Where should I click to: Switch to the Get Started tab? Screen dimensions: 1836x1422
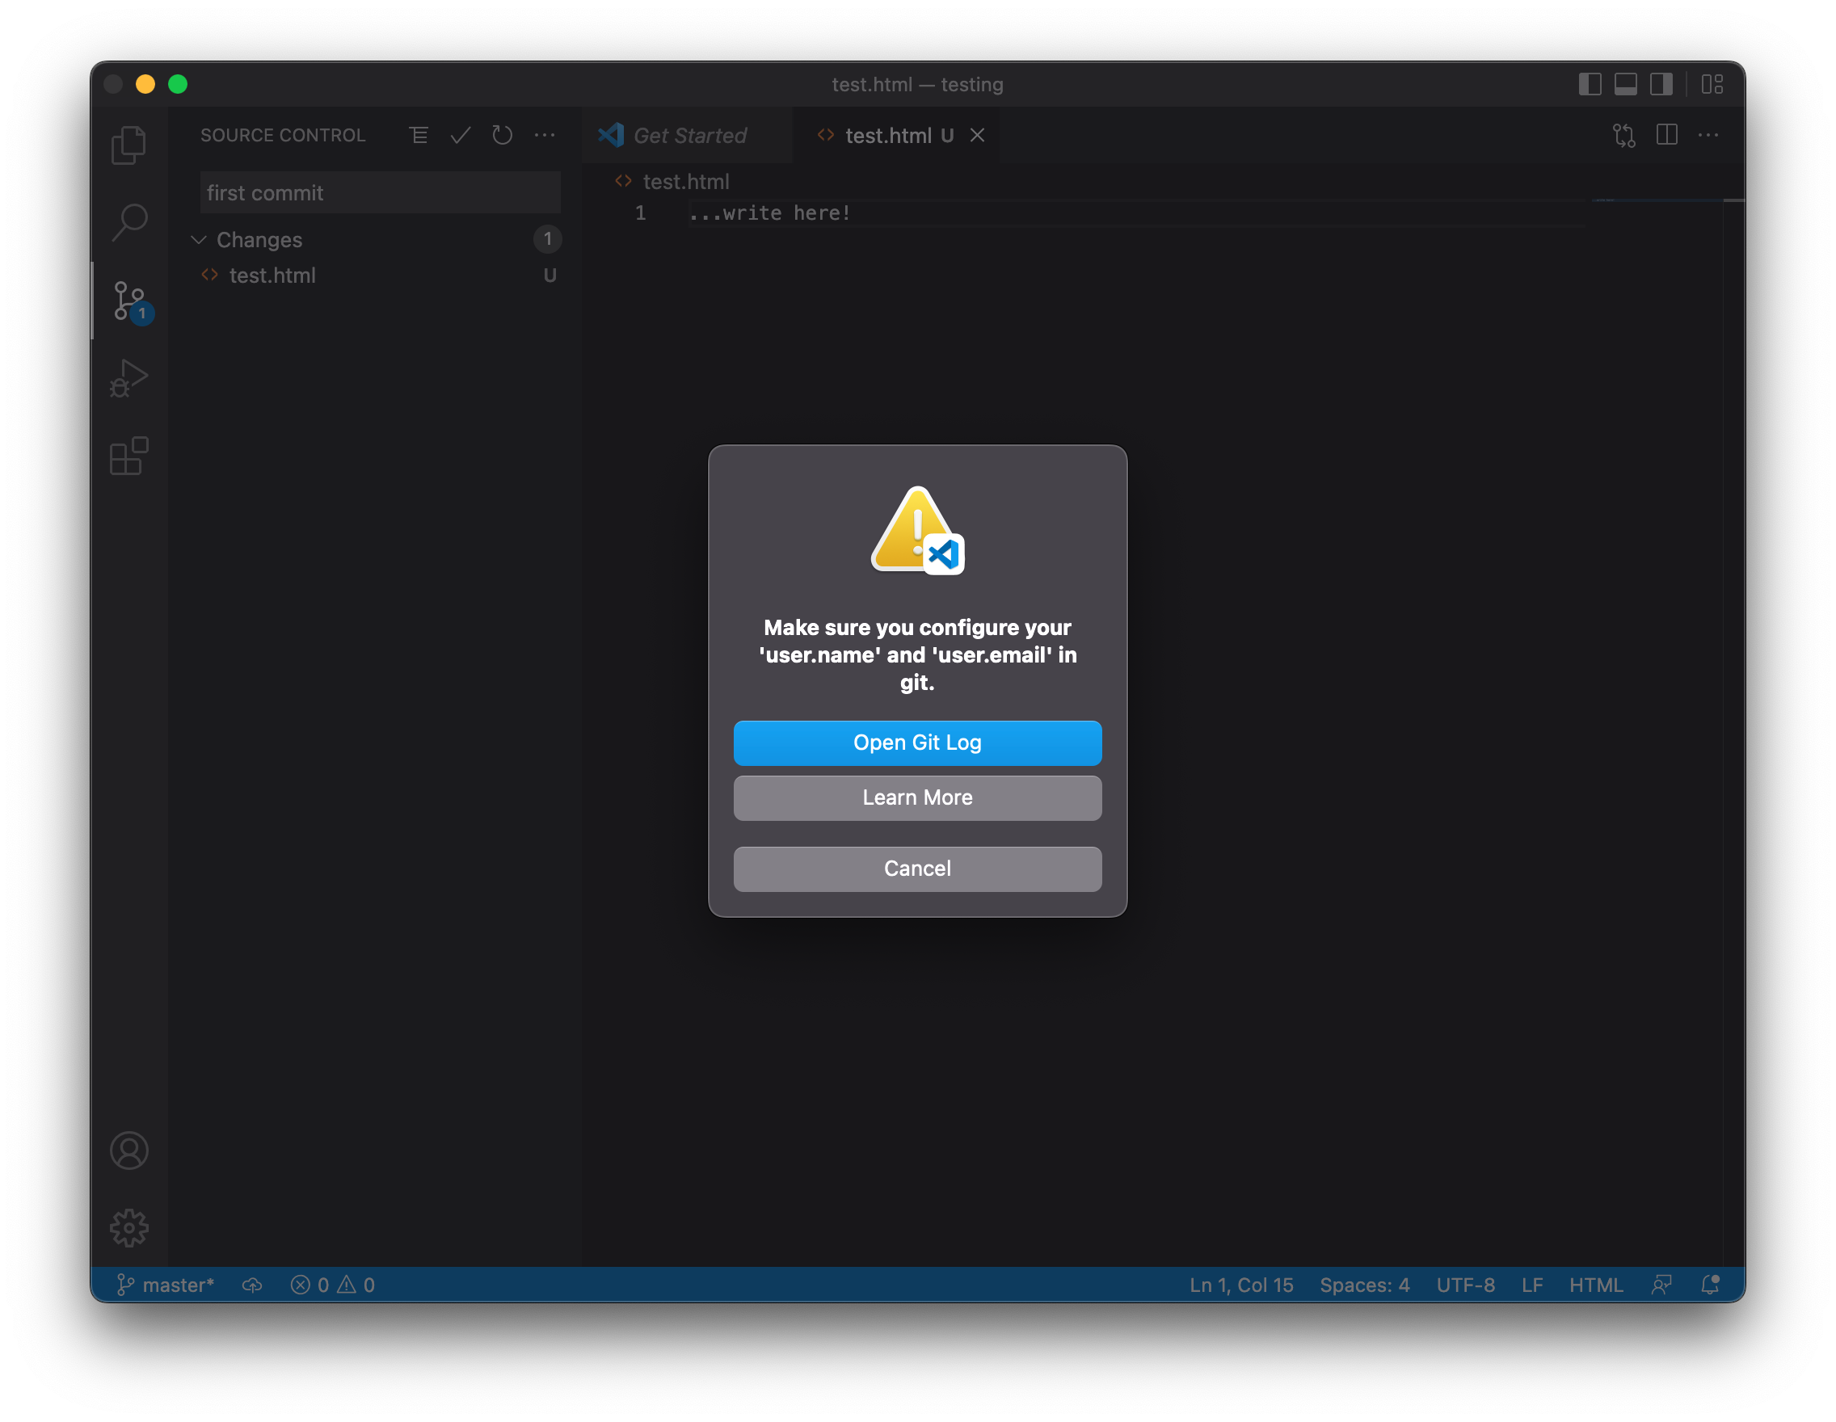coord(688,135)
